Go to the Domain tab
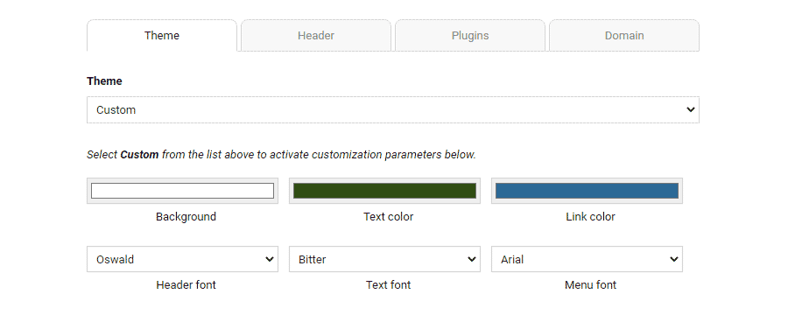 click(x=624, y=36)
